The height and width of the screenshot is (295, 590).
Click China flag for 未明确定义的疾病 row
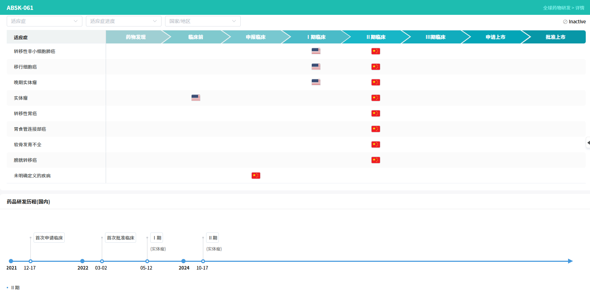pyautogui.click(x=256, y=176)
